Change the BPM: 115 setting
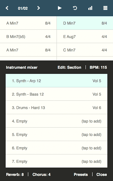The height and width of the screenshot is (181, 113). pyautogui.click(x=98, y=67)
